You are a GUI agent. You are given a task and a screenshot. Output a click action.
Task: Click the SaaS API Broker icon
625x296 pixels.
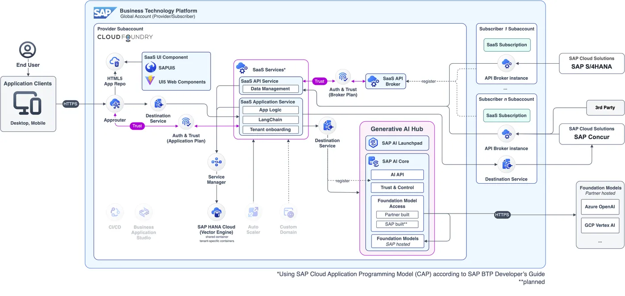373,82
